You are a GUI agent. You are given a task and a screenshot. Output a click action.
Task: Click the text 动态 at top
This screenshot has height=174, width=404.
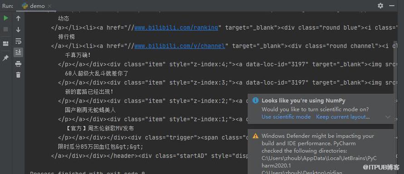point(64,19)
